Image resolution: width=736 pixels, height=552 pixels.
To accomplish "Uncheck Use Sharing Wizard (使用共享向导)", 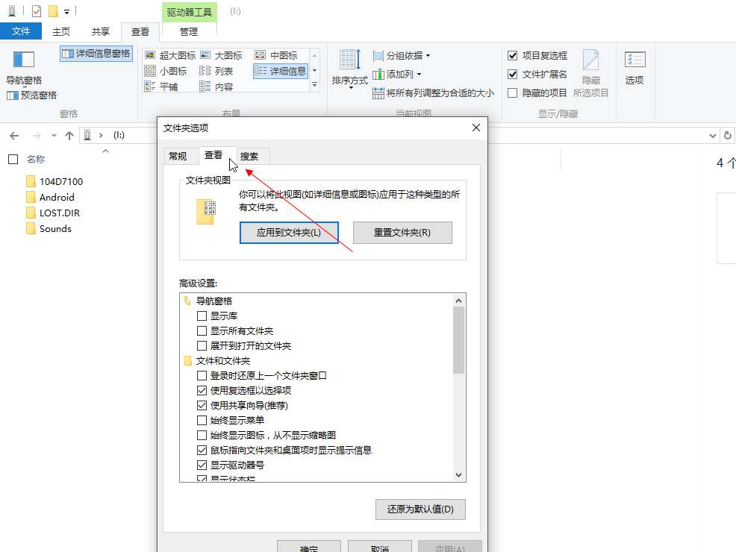I will pyautogui.click(x=202, y=405).
